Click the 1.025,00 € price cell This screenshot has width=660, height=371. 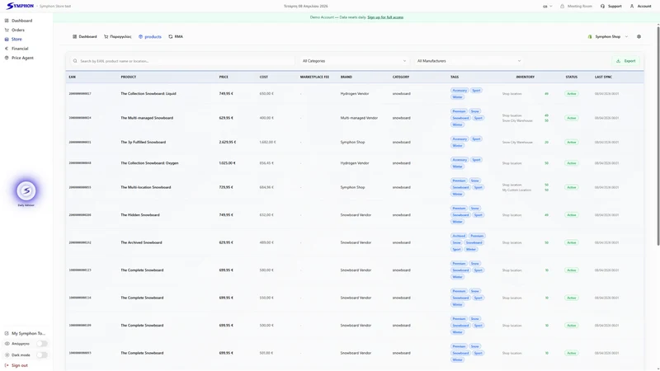(228, 163)
